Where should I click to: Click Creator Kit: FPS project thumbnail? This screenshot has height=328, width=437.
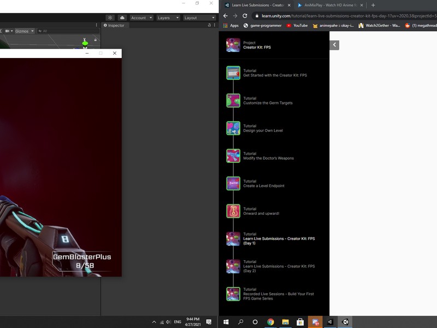pyautogui.click(x=233, y=45)
